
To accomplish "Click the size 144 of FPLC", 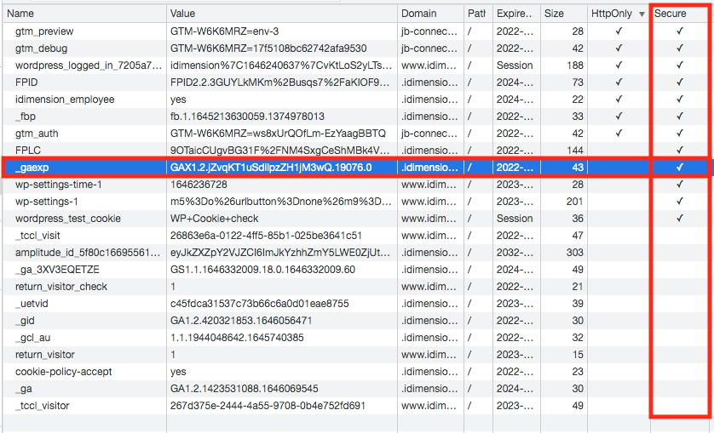I will tap(574, 151).
